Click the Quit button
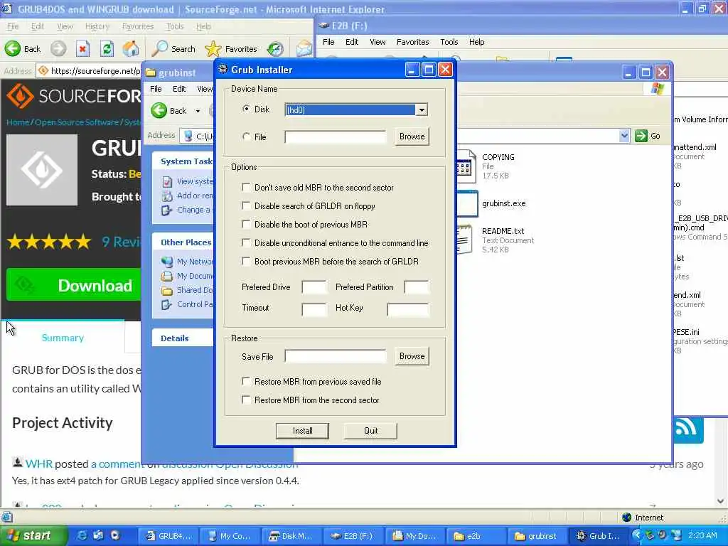This screenshot has width=728, height=546. coord(370,431)
